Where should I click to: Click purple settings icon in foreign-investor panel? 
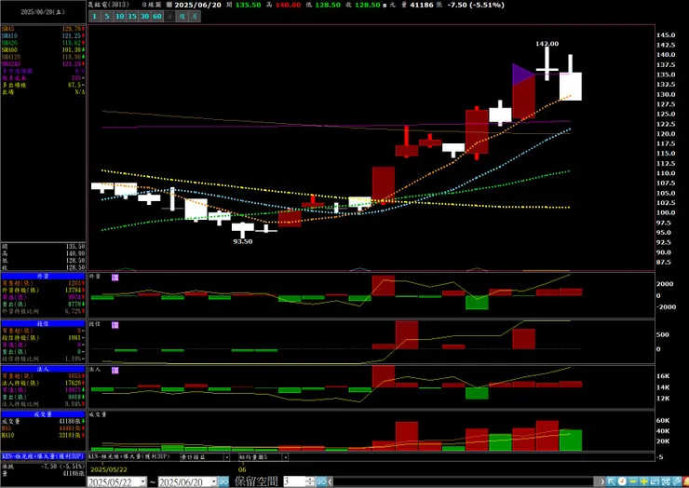115,278
